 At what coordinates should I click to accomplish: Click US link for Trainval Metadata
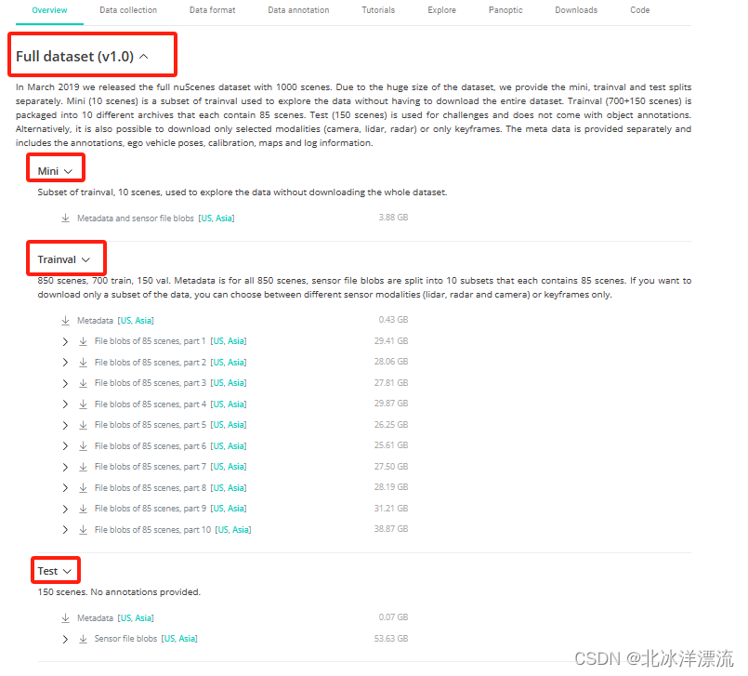(126, 321)
